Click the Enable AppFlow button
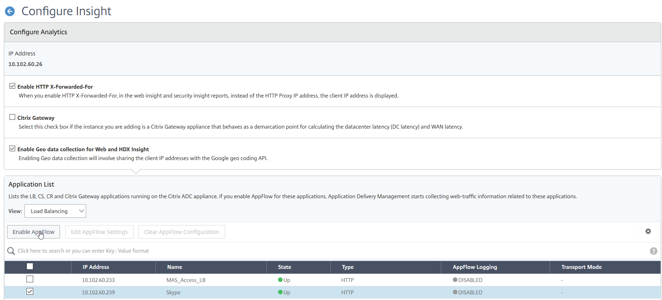The height and width of the screenshot is (300, 662). coord(34,232)
